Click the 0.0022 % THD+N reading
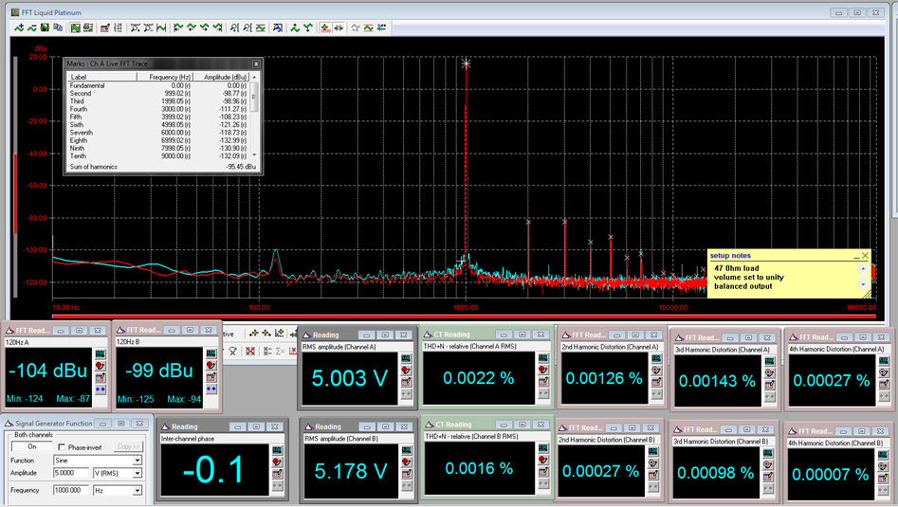The image size is (898, 507). (x=479, y=378)
